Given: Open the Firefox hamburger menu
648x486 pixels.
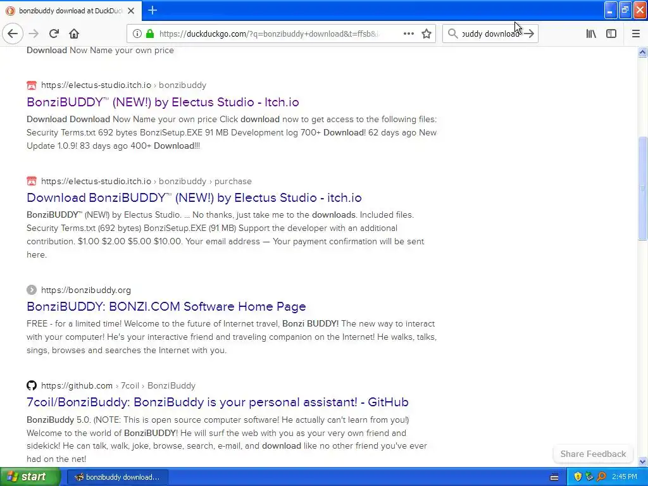Looking at the screenshot, I should [635, 34].
